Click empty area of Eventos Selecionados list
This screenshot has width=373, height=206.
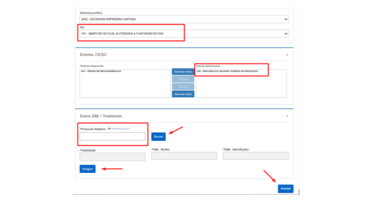pyautogui.click(x=241, y=88)
